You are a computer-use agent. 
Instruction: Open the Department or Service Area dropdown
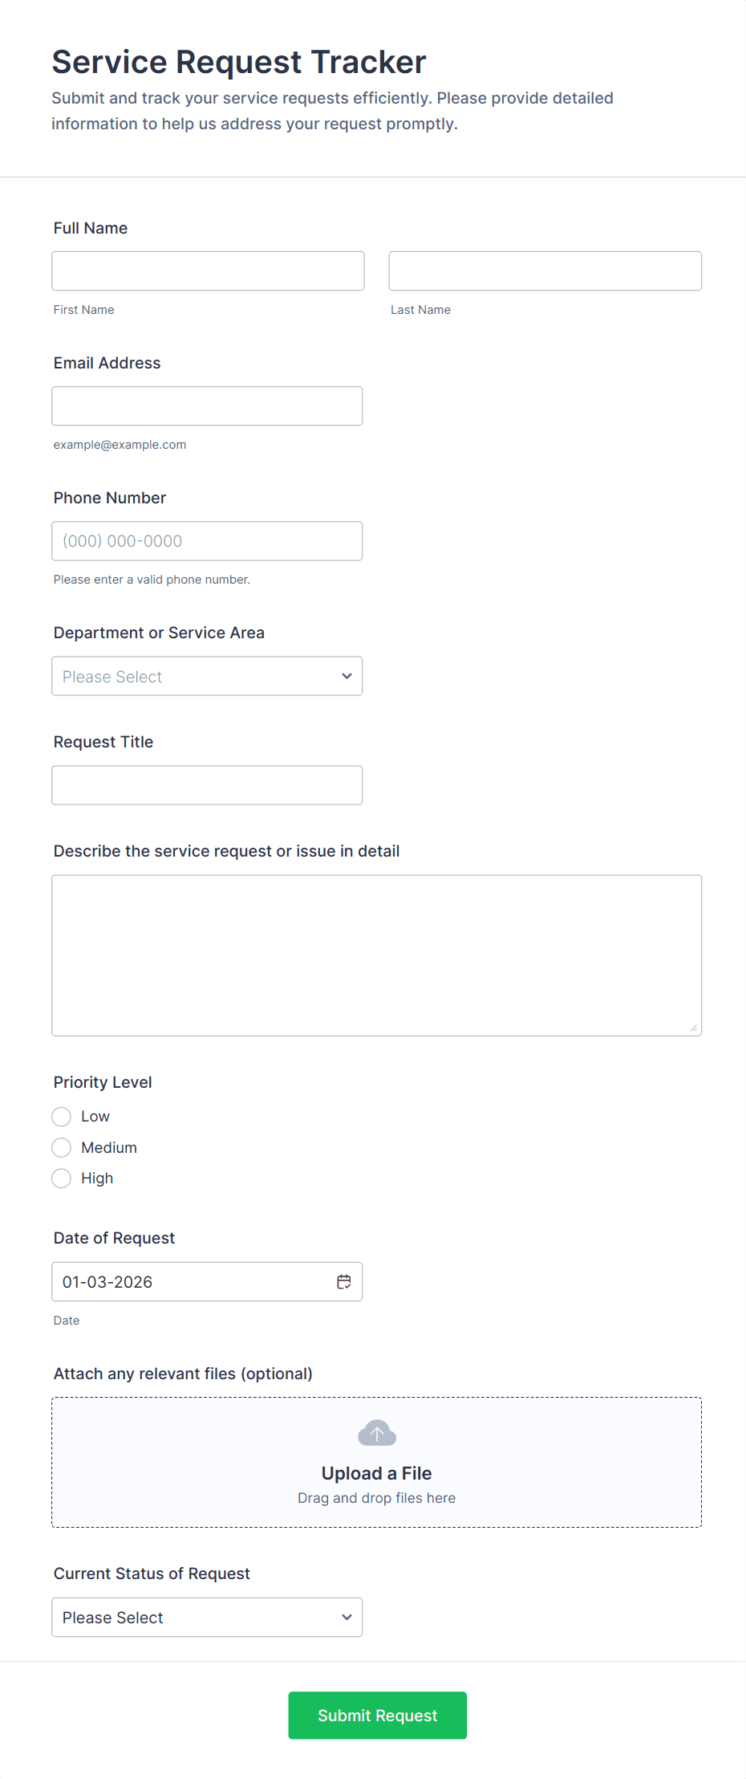tap(207, 676)
